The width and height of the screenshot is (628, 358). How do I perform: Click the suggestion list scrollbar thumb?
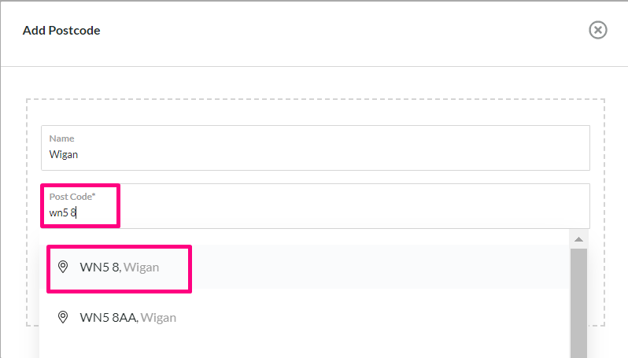[x=578, y=303]
